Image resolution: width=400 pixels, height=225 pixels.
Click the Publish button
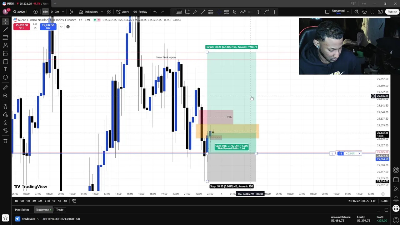[x=392, y=12]
